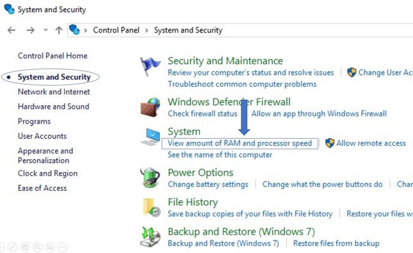413x253 pixels.
Task: Click the Power Options battery icon
Action: [150, 178]
